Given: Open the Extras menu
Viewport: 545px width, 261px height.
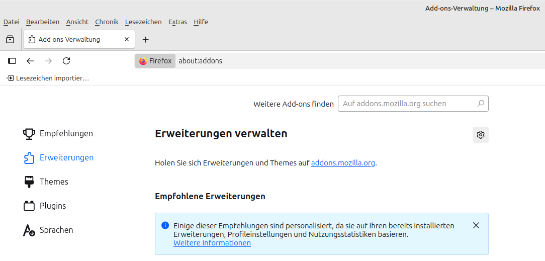Looking at the screenshot, I should click(177, 22).
